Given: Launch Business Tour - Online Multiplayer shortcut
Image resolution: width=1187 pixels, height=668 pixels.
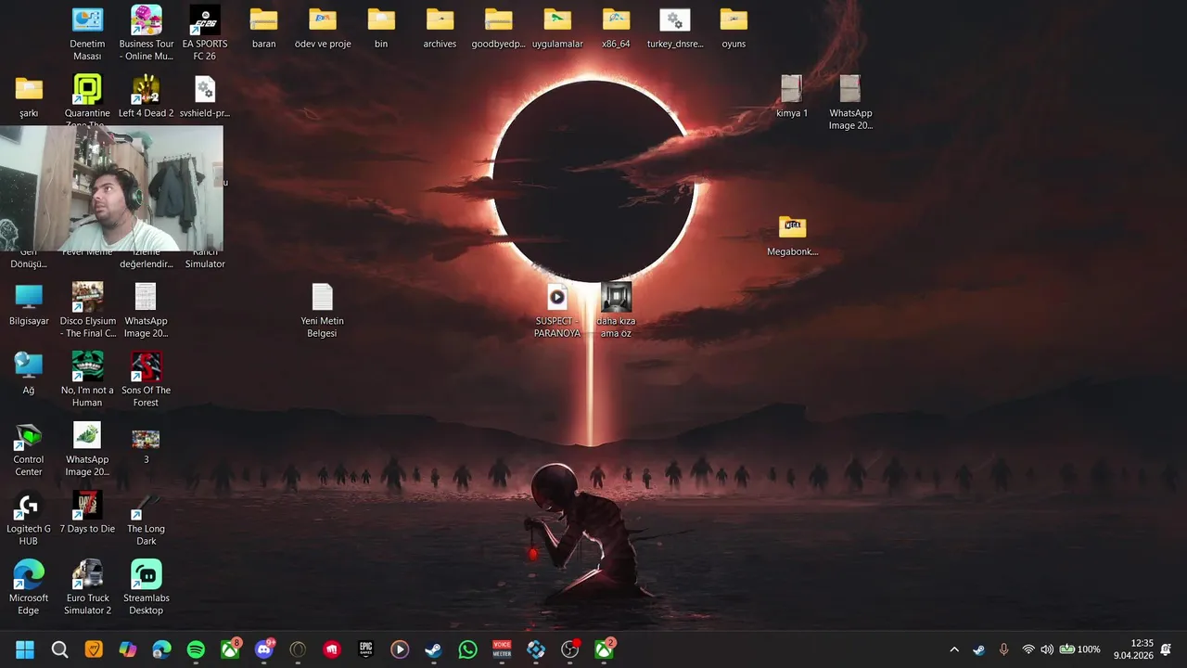Looking at the screenshot, I should point(147,33).
